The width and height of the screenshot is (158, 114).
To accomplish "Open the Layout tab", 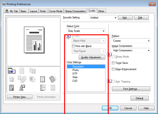I will 33,11.
